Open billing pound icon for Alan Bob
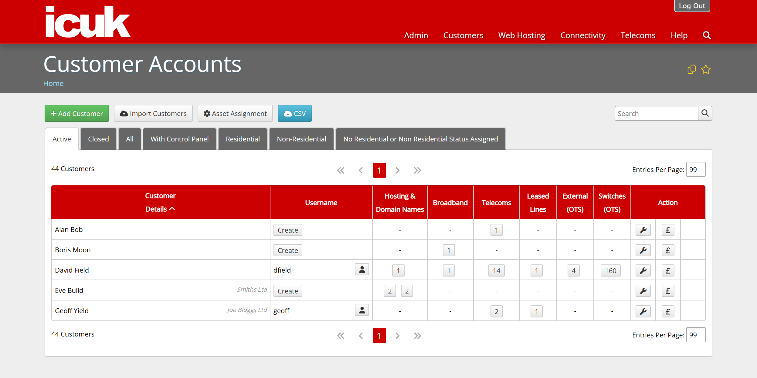Screen dimensions: 757x378 point(668,230)
